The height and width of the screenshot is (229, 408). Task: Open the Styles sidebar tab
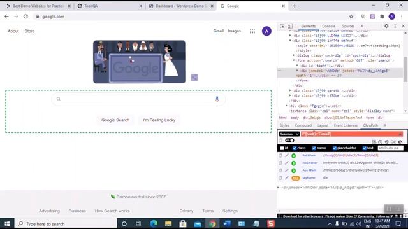click(x=284, y=125)
